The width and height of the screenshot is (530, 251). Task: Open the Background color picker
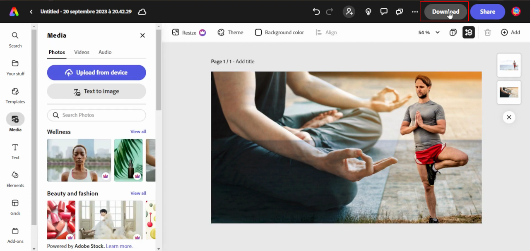[279, 32]
